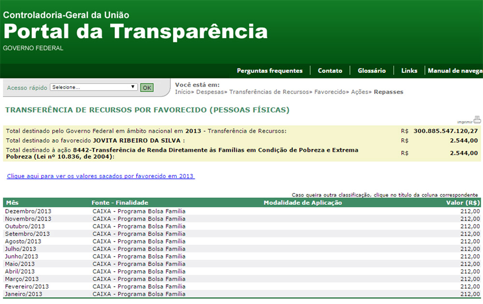Click total value 300.885.547.120,27
The width and height of the screenshot is (483, 304).
(445, 131)
